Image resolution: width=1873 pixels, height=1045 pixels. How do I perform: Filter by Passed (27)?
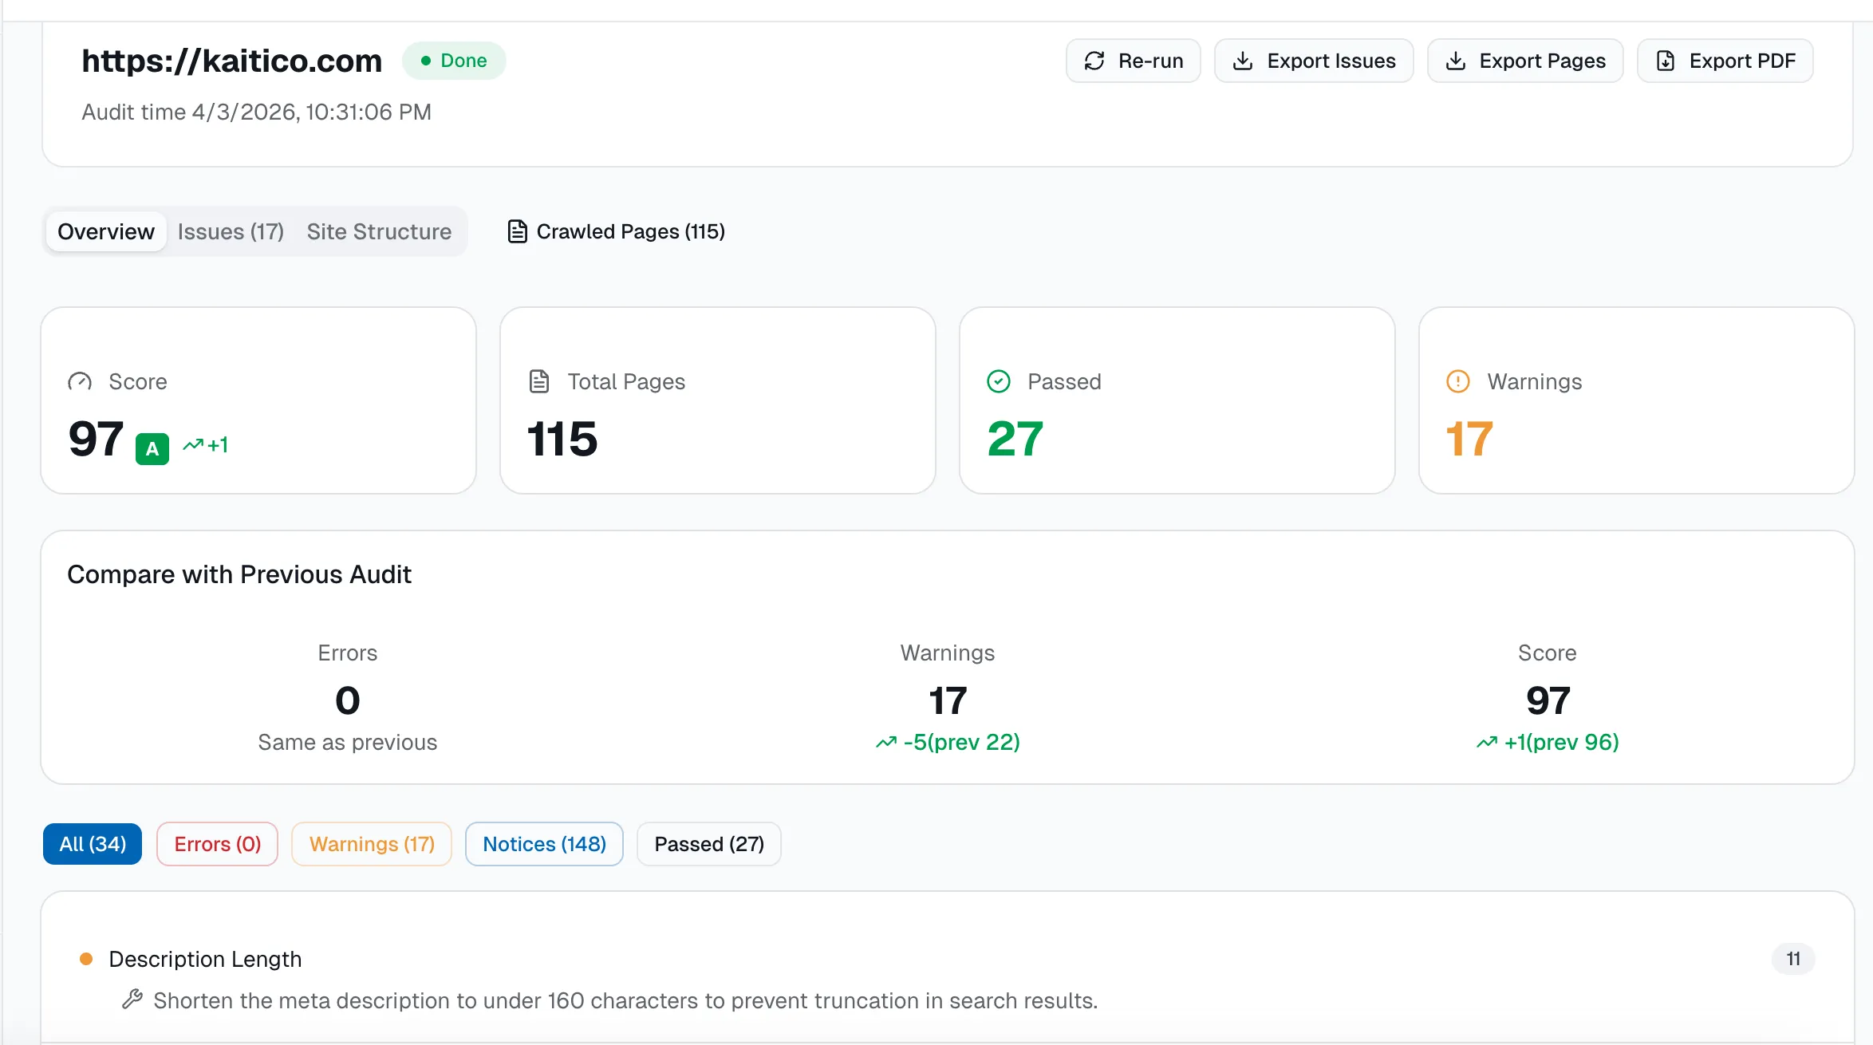click(x=709, y=844)
